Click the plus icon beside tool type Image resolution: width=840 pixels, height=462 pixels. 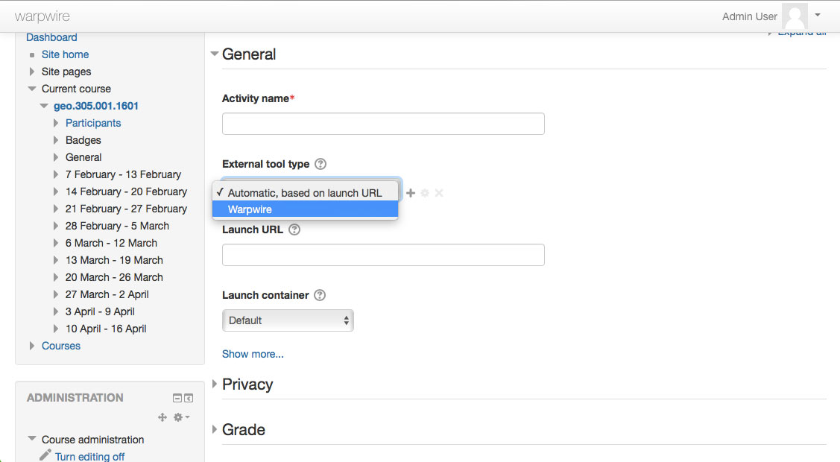411,193
